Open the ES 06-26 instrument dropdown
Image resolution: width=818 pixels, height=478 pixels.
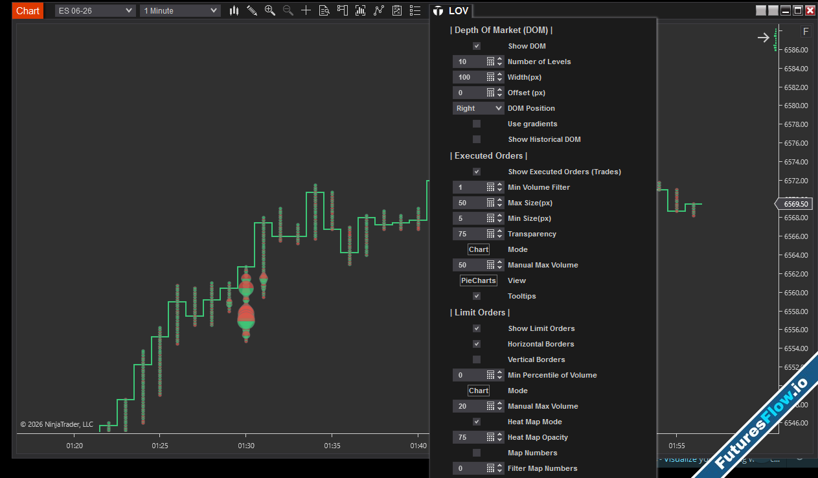95,10
